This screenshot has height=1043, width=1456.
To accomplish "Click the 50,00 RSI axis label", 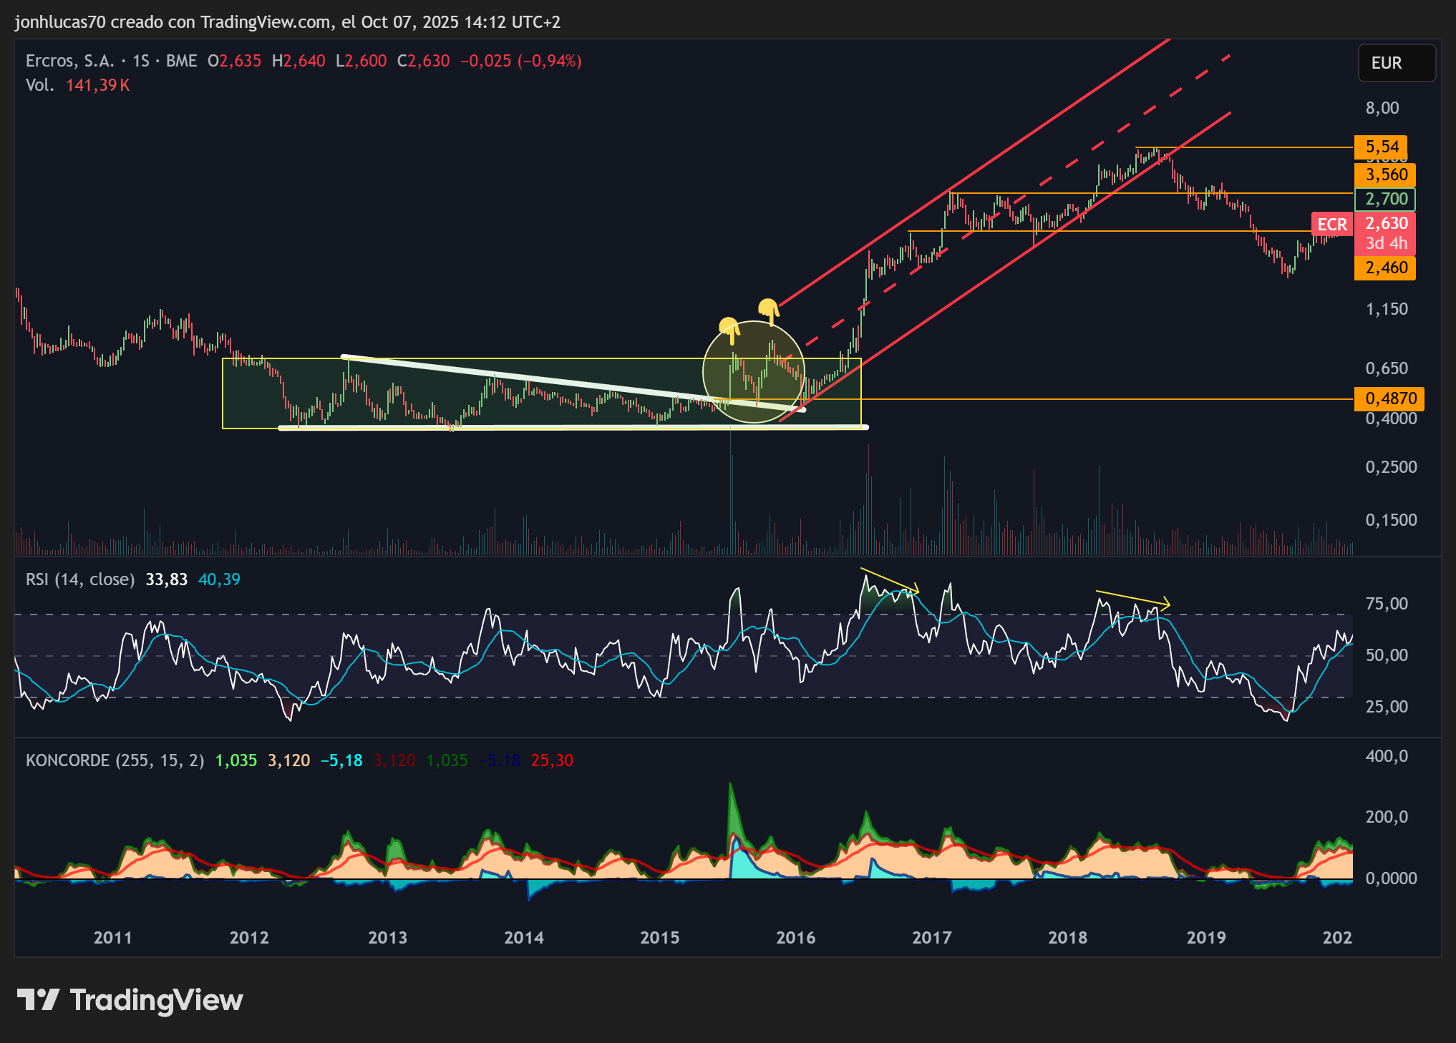I will tap(1387, 655).
